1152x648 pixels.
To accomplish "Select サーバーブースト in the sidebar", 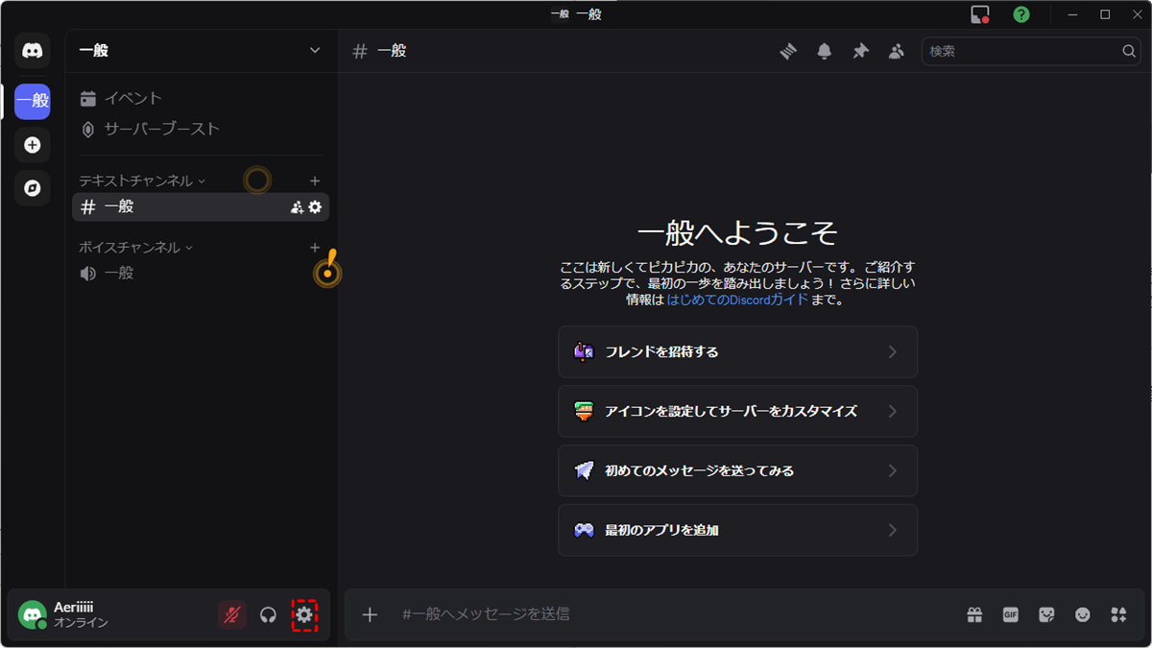I will [x=161, y=129].
